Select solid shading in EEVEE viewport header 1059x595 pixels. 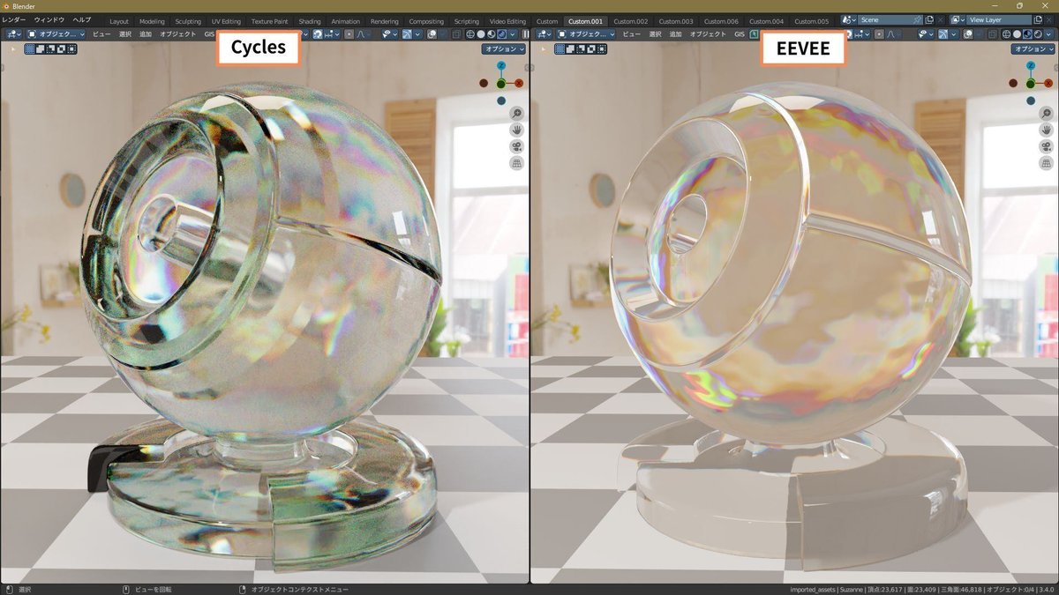[1017, 34]
